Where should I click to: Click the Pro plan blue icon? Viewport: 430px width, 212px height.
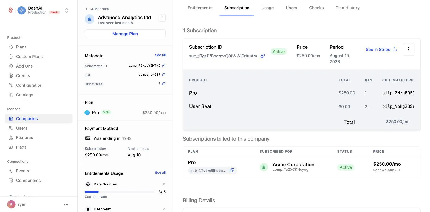tap(87, 112)
